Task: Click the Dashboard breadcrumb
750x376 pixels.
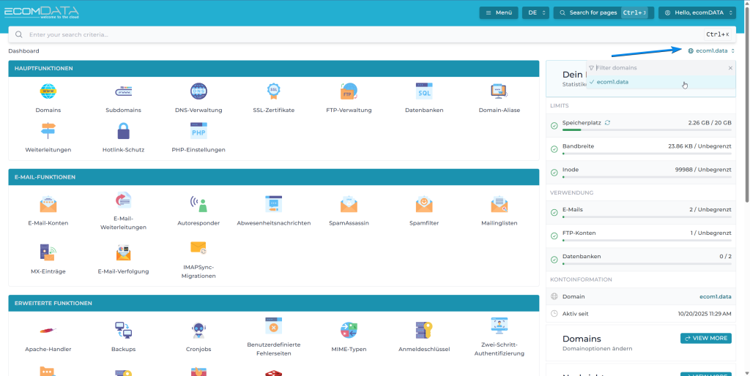Action: 23,51
